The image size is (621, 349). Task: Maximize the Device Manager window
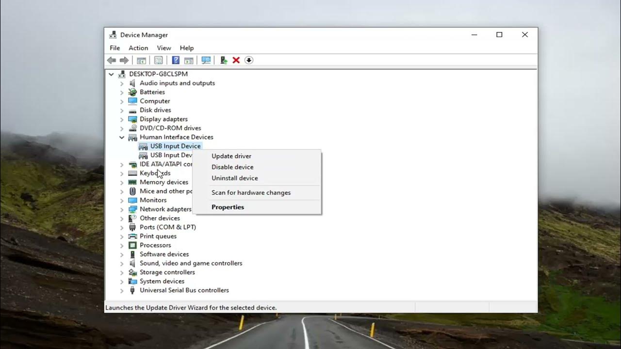point(499,35)
